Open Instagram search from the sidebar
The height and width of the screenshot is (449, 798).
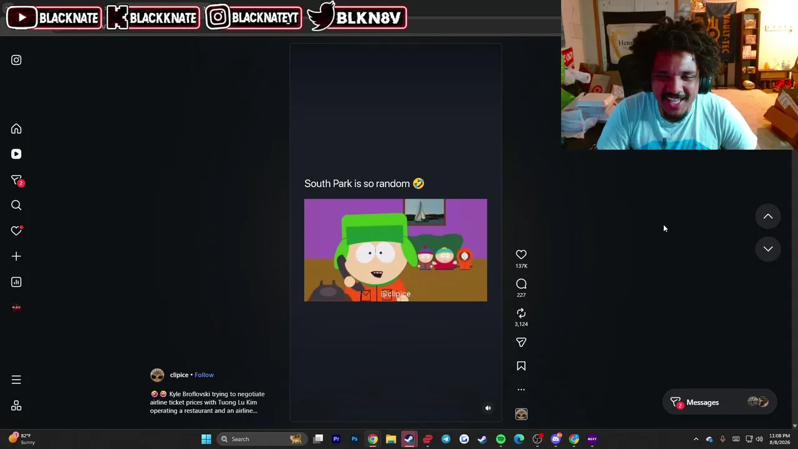pos(16,205)
